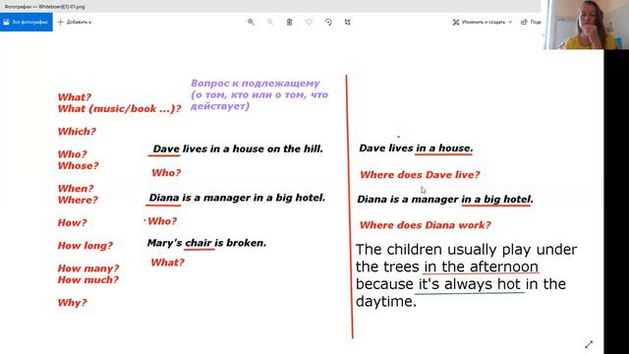Click 'Who?' below the left Diana sentence
The width and height of the screenshot is (629, 354).
(162, 221)
